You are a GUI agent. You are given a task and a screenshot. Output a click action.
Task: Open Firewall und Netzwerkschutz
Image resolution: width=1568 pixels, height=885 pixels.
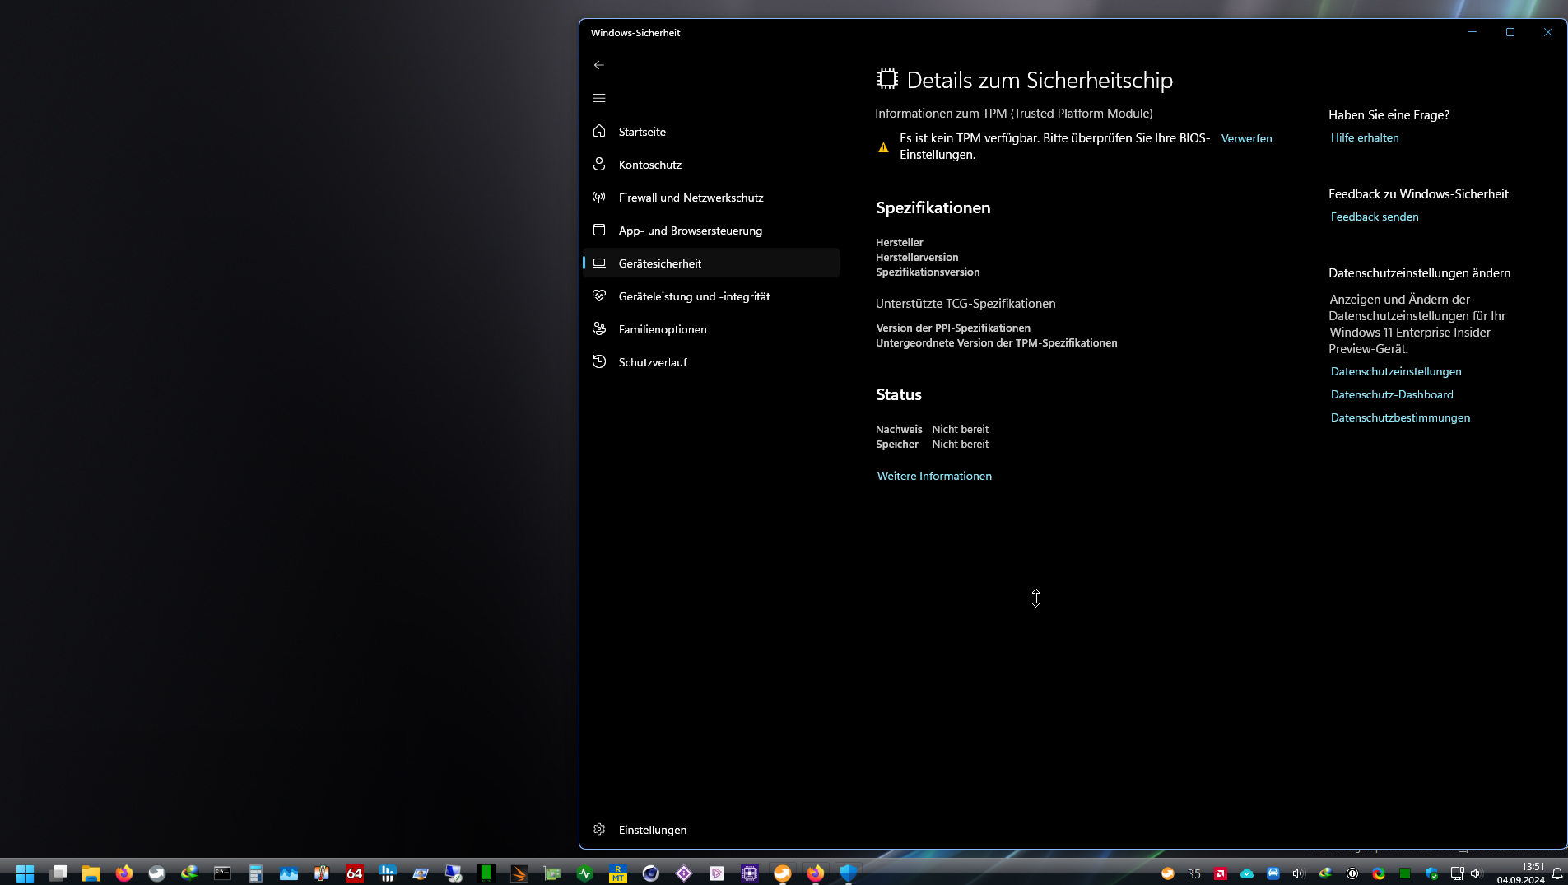pos(711,198)
